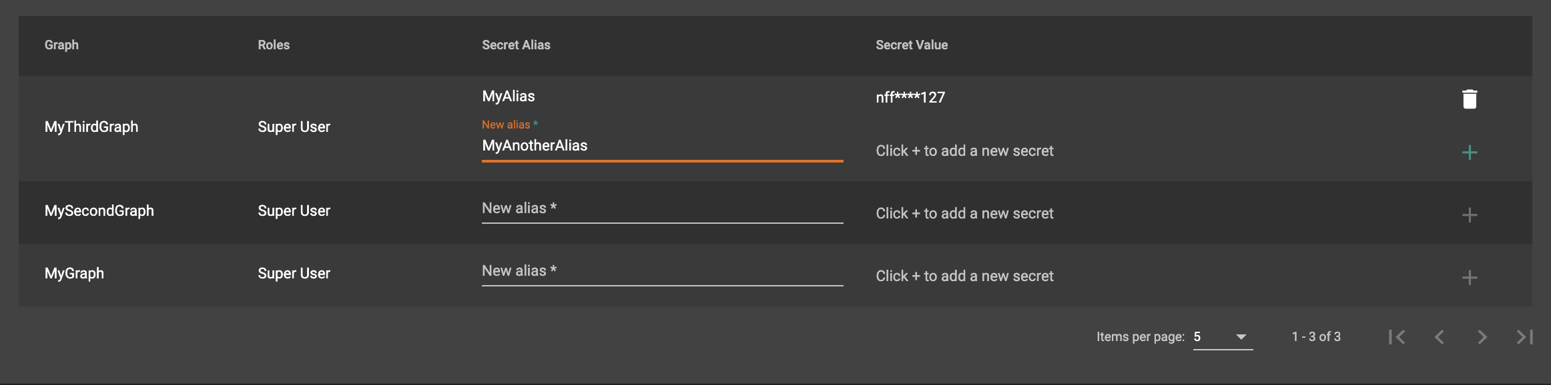
Task: Jump to the last page
Action: point(1524,337)
